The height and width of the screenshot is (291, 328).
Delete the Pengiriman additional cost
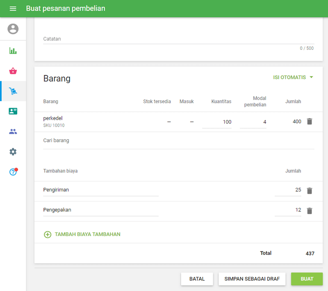[310, 191]
